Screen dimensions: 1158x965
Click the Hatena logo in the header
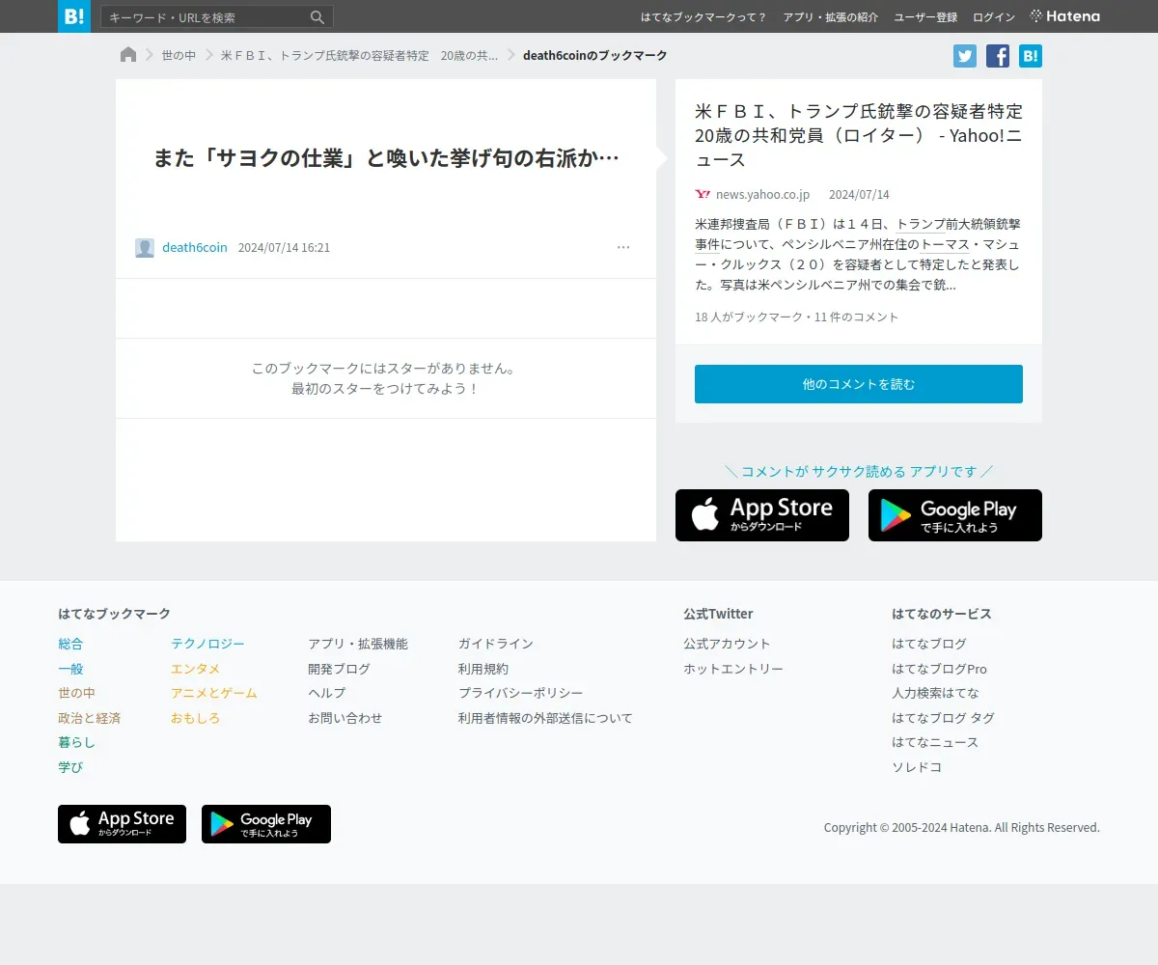(1064, 16)
